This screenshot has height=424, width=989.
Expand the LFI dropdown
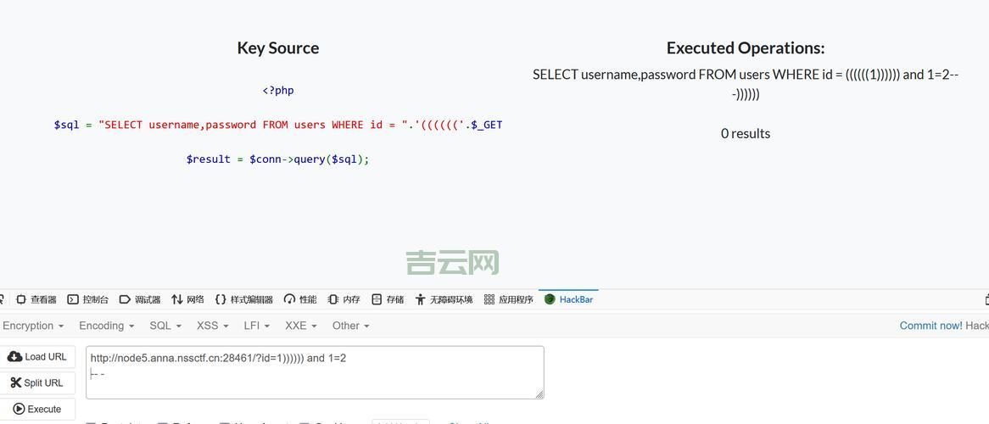(256, 326)
